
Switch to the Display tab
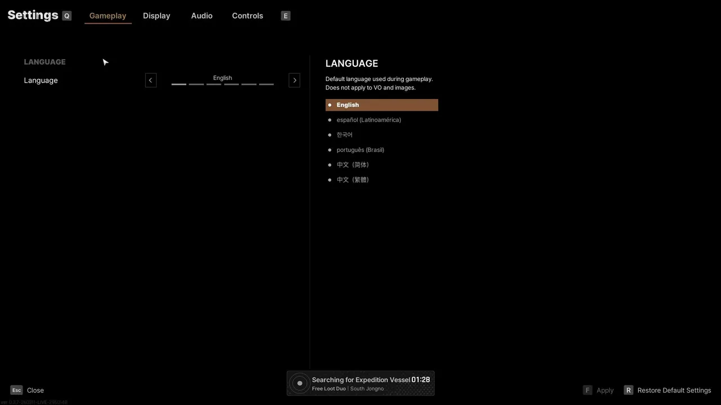(x=157, y=16)
